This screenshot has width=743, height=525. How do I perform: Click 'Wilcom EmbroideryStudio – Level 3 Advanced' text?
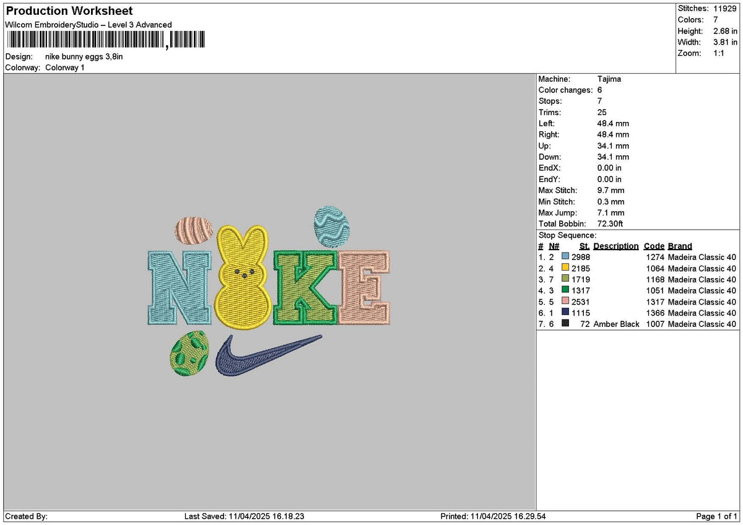[x=89, y=25]
